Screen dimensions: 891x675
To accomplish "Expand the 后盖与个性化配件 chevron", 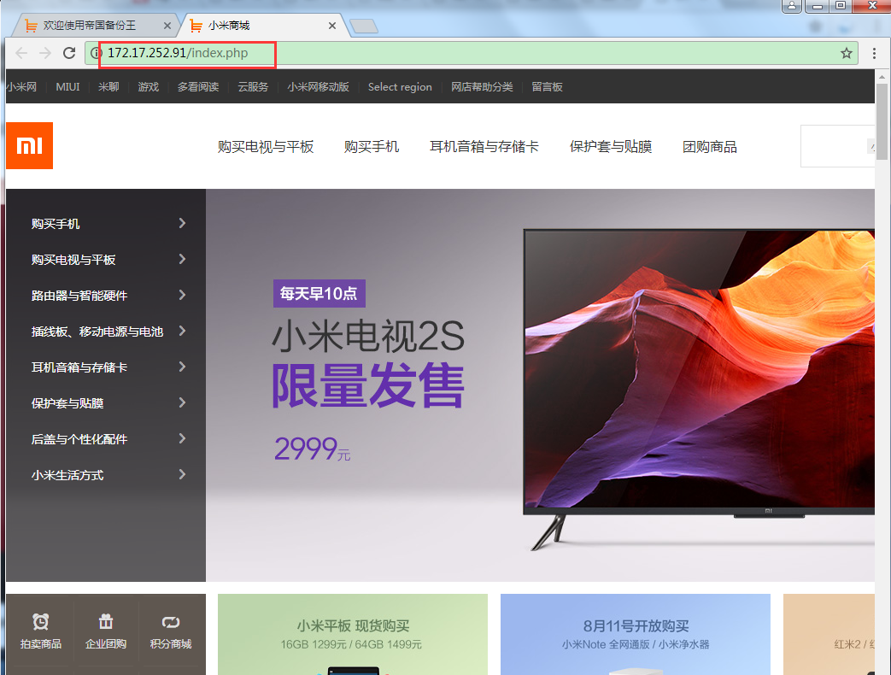I will [182, 438].
